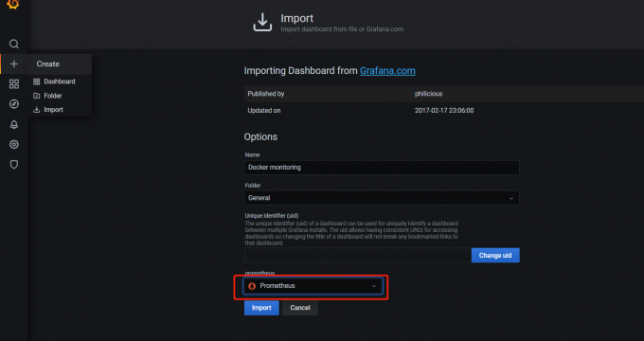
Task: Click the blue Import button
Action: (x=261, y=308)
